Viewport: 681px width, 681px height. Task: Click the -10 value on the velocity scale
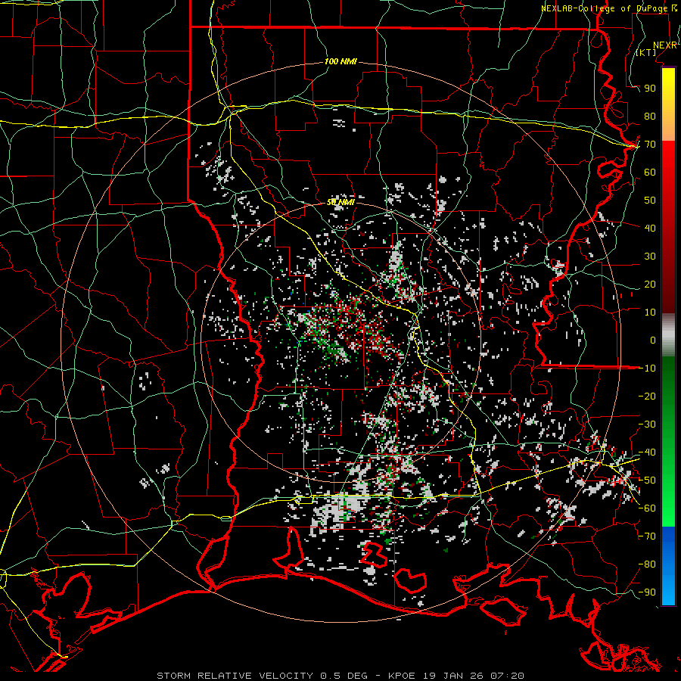[647, 368]
